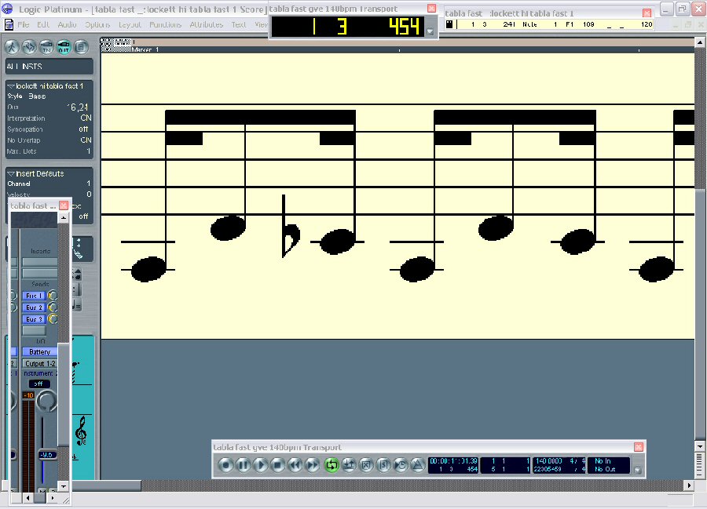Screen dimensions: 707x509
Task: Toggle the green Cycle mode button
Action: (331, 465)
